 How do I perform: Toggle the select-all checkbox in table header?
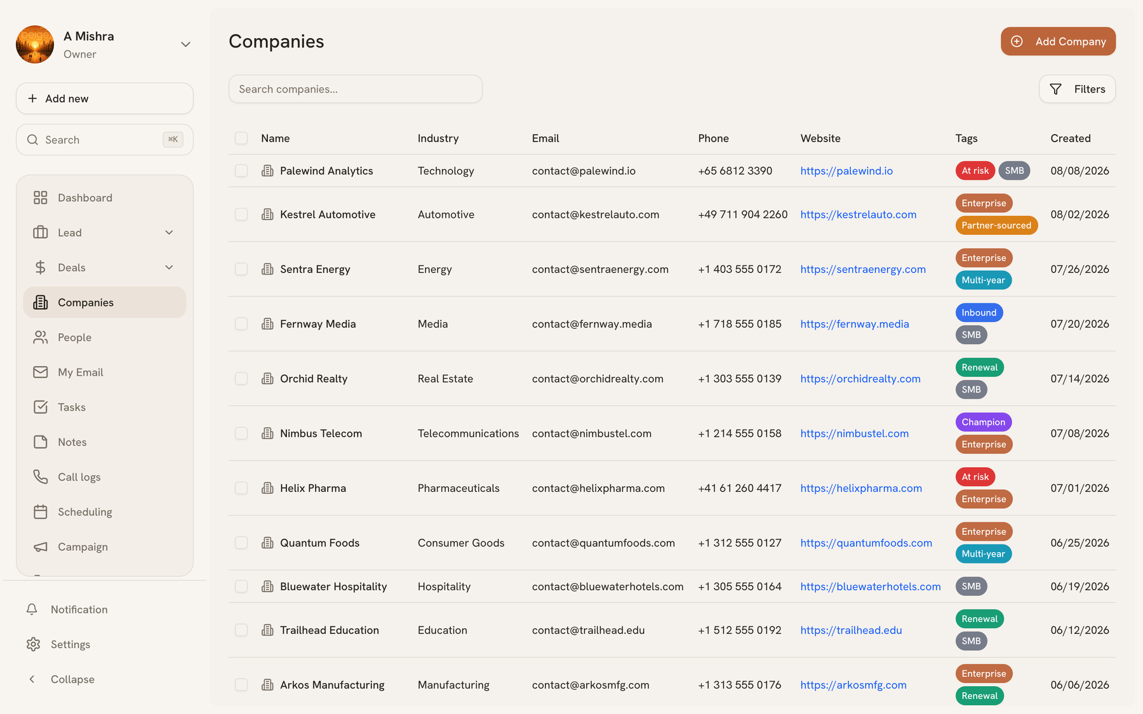tap(241, 138)
